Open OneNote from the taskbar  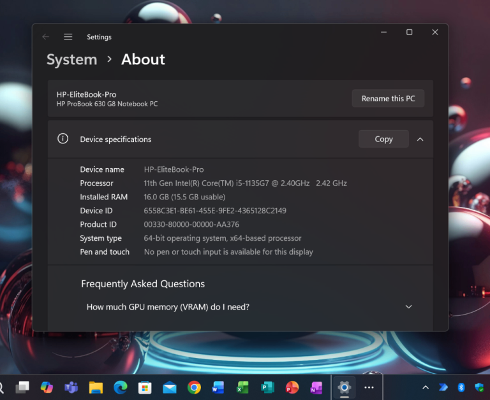point(316,387)
